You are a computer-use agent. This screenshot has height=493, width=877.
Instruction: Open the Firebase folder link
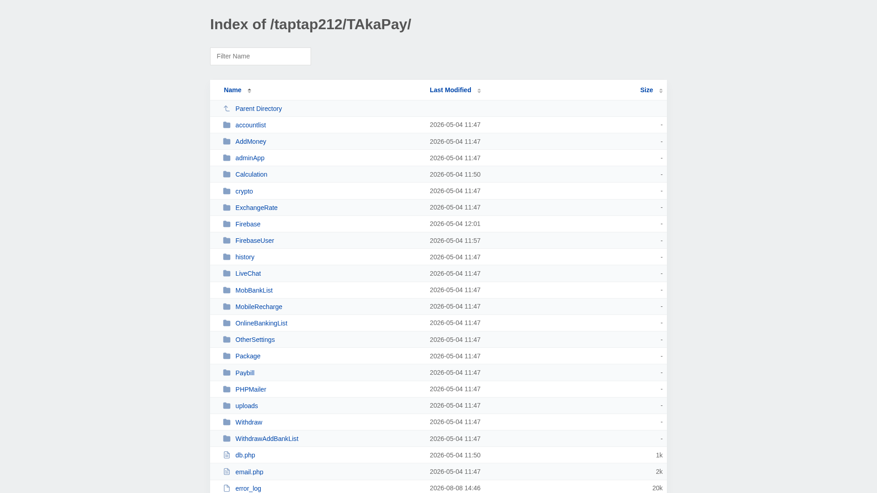pos(248,224)
